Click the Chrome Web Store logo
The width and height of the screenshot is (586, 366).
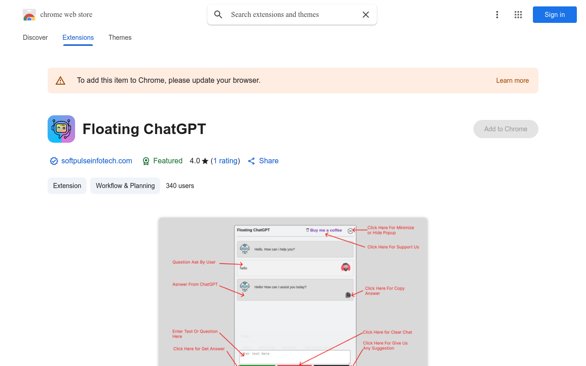coord(29,15)
